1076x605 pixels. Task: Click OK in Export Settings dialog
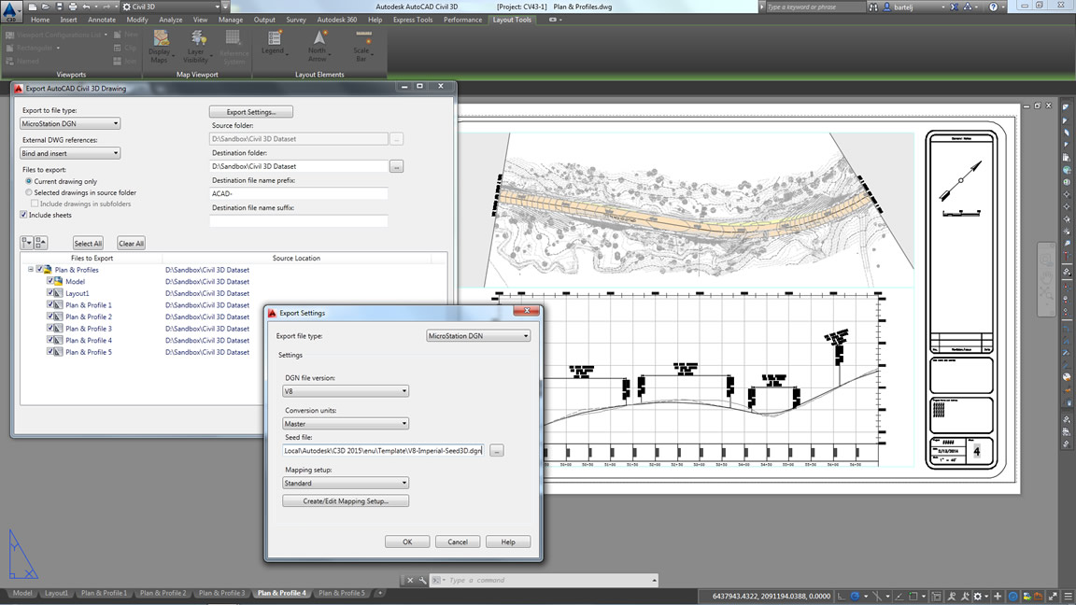(407, 542)
